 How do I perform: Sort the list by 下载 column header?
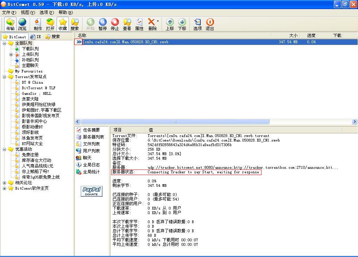click(330, 36)
